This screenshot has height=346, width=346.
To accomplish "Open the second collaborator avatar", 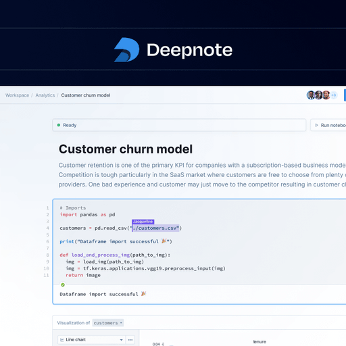I will 318,95.
